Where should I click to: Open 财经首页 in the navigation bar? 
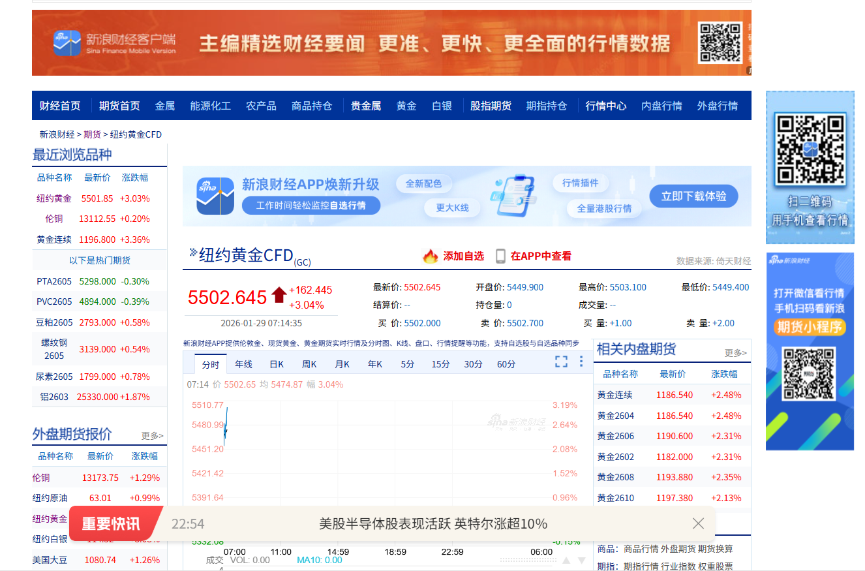click(60, 106)
